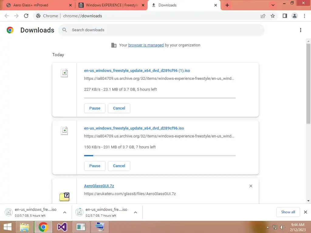This screenshot has height=233, width=311.
Task: Click the organization building icon
Action: 114,45
